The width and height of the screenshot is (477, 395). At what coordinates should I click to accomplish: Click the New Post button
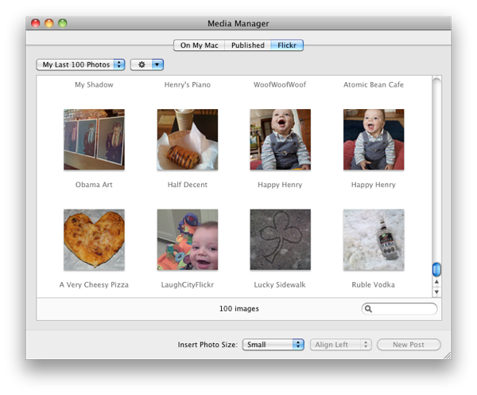(x=409, y=345)
